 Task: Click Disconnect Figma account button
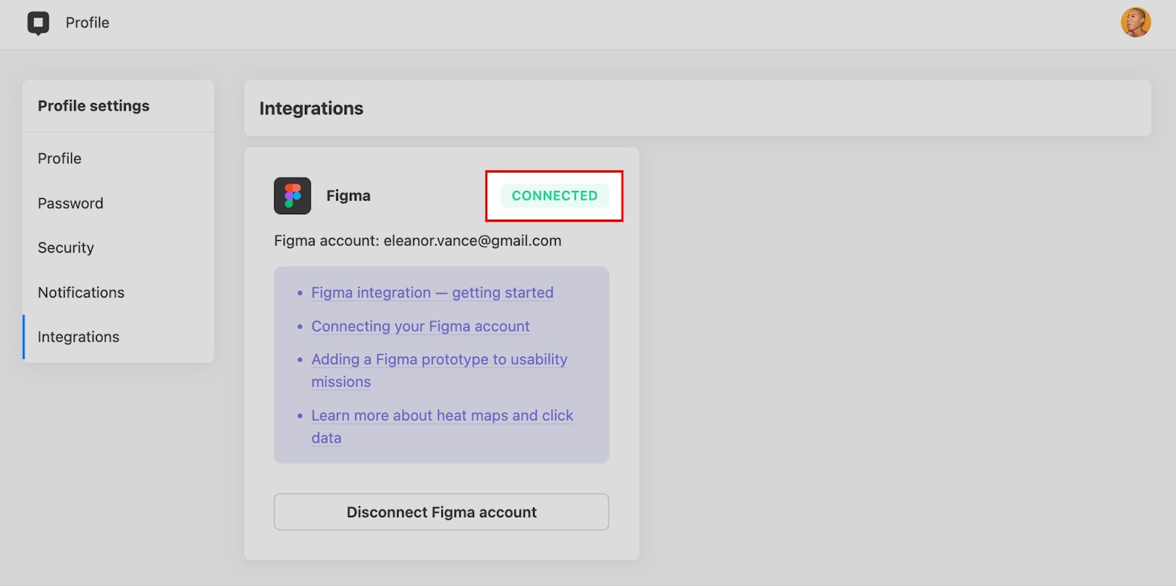[442, 512]
